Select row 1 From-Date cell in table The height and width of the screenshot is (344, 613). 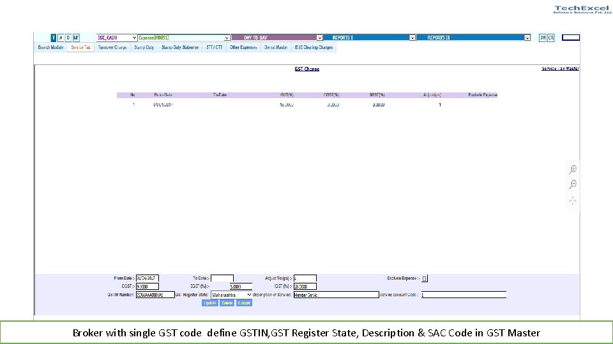163,105
